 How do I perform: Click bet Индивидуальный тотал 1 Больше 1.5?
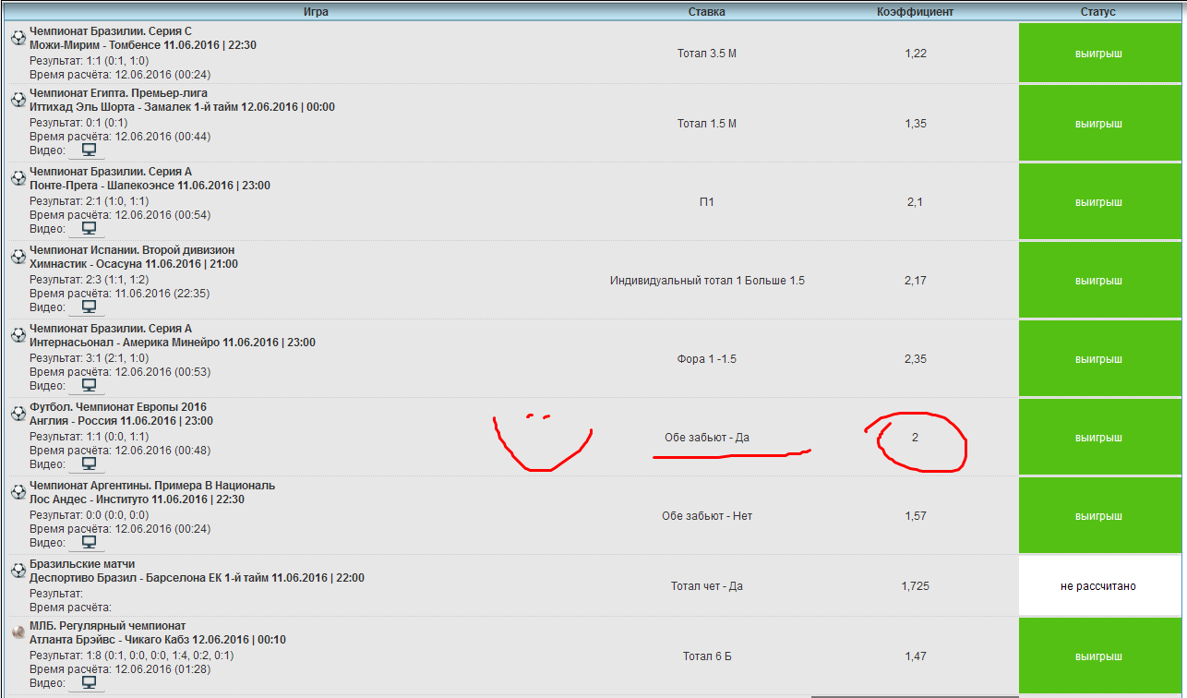coord(707,281)
